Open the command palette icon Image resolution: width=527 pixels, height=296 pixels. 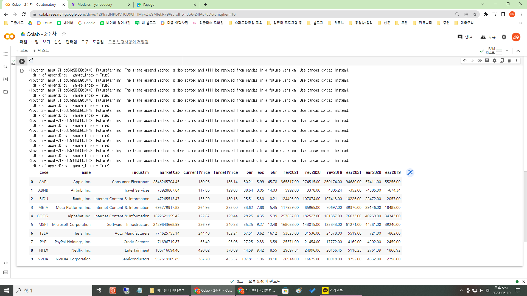point(5,272)
